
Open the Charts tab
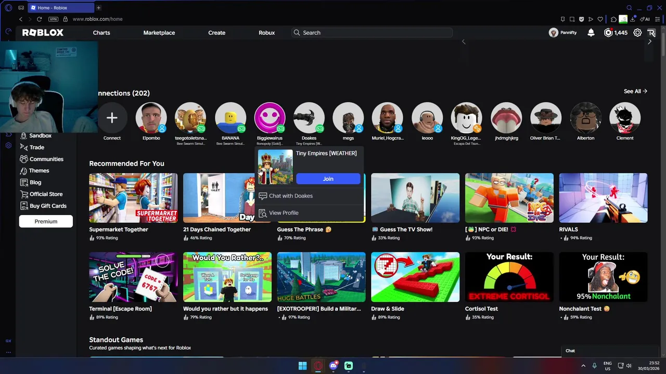coord(101,33)
